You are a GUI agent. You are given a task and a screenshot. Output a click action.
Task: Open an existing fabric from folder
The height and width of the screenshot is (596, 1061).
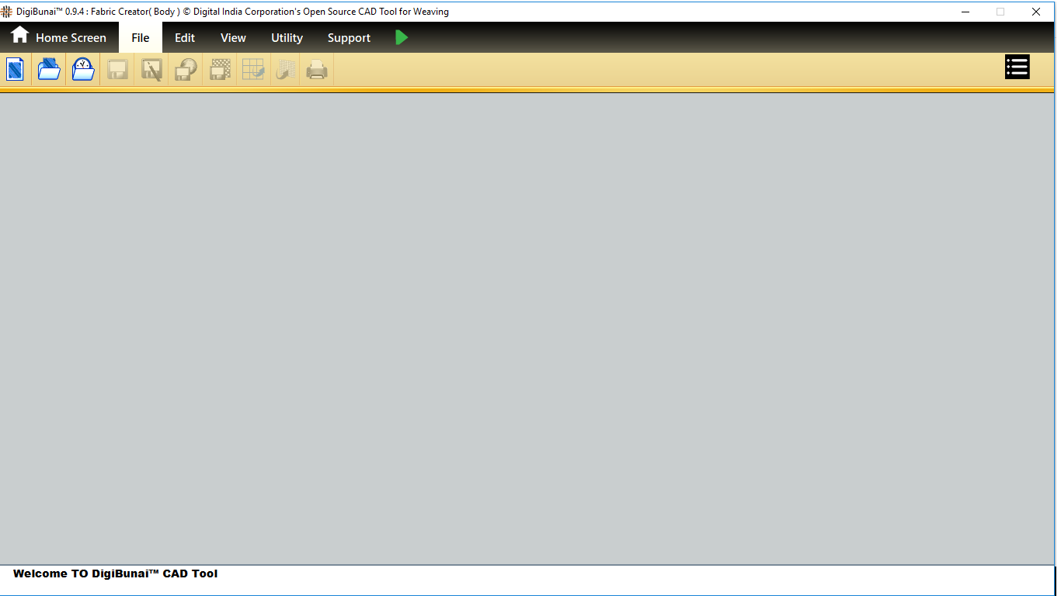coord(49,70)
